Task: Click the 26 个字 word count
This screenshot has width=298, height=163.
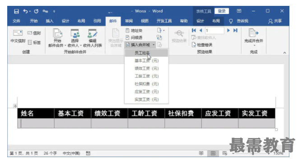Action: coord(50,154)
